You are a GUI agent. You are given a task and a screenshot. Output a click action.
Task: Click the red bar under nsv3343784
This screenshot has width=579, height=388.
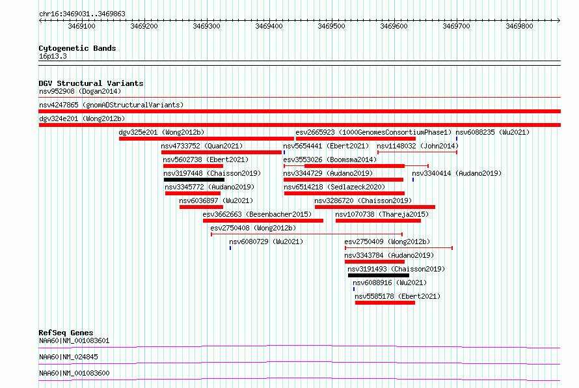375,262
